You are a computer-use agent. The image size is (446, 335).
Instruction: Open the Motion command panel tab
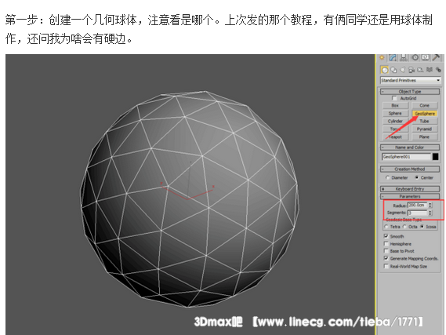pyautogui.click(x=415, y=58)
